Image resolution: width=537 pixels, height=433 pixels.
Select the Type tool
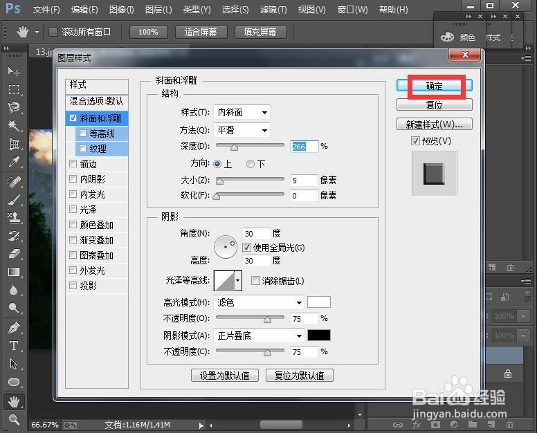point(14,346)
